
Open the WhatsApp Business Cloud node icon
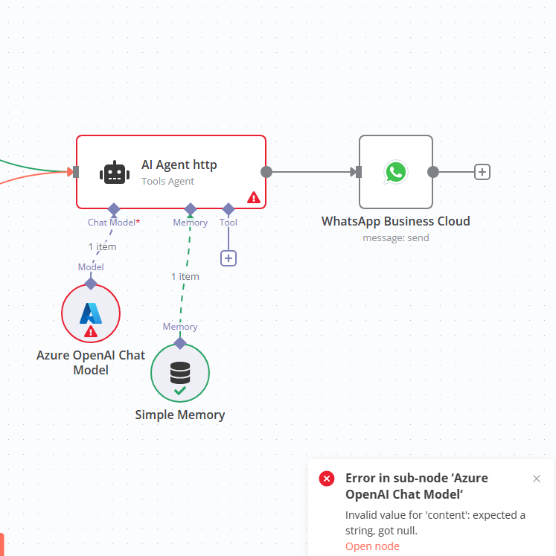click(396, 172)
